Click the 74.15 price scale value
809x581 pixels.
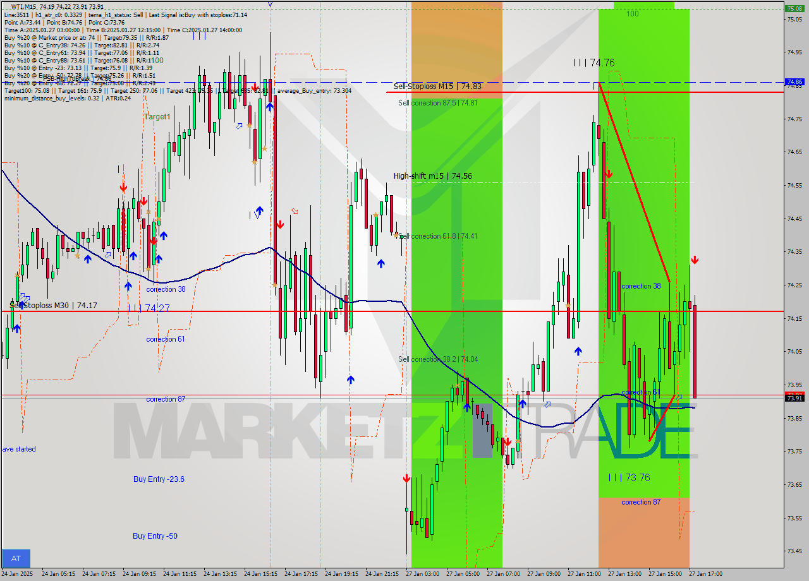[x=794, y=318]
